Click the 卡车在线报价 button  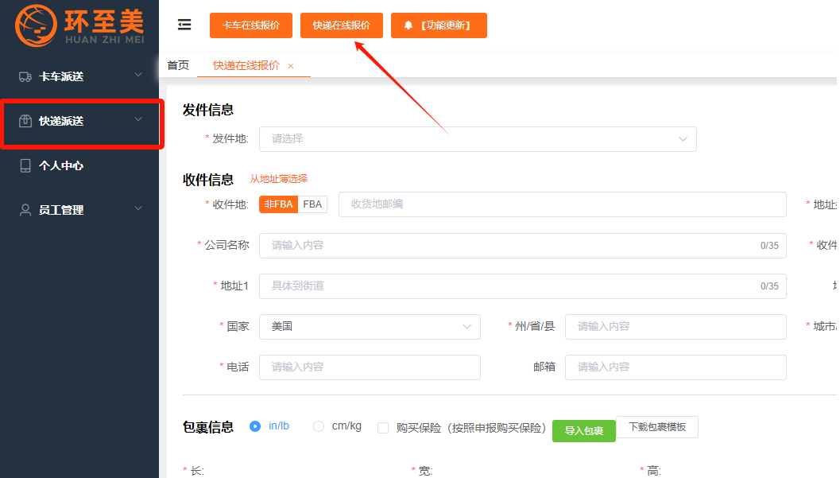251,25
